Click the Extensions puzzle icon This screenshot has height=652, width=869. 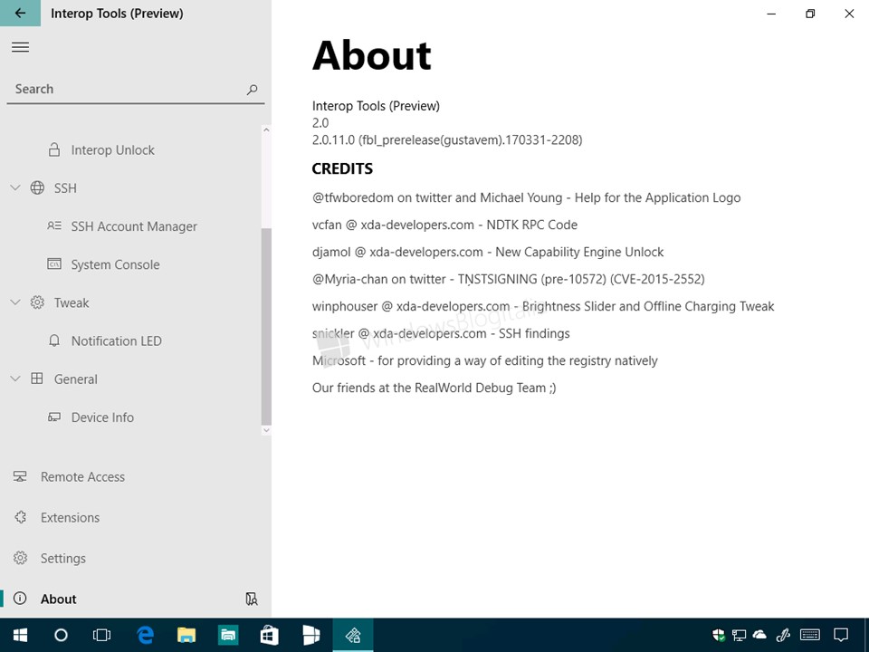(x=21, y=517)
